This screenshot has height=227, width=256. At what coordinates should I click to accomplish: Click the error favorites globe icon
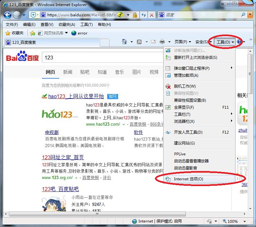click(x=74, y=33)
